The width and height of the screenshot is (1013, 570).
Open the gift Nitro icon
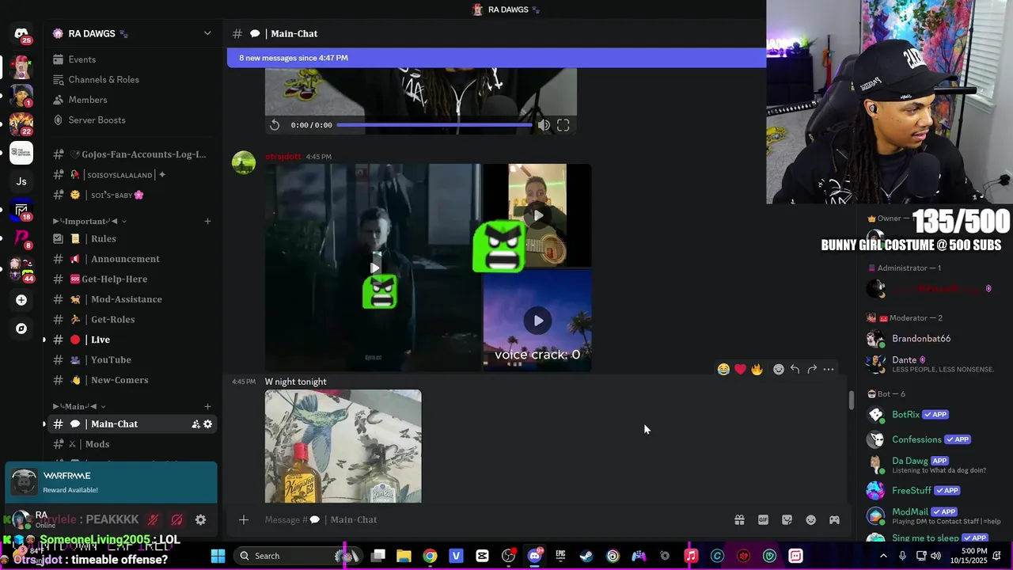[x=739, y=520]
